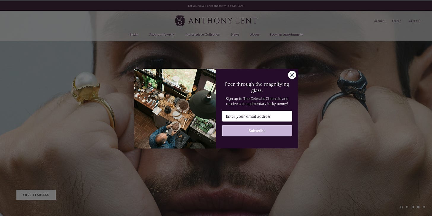Select the second slideshow dot
432x216 pixels.
pos(407,207)
